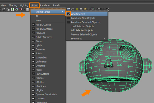Viewport: 154px width, 103px height.
Task: Toggle the viewport grid icon
Action: [27, 10]
